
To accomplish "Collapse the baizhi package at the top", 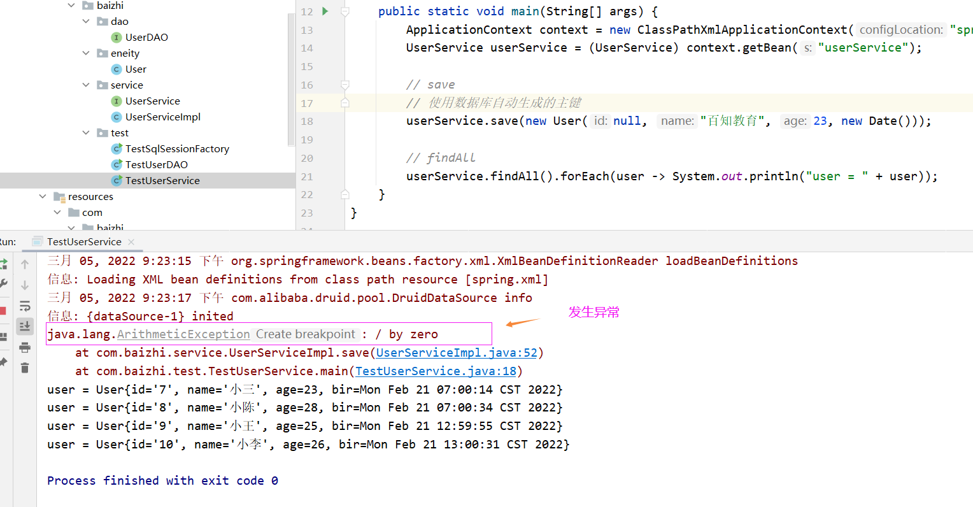I will click(x=71, y=6).
